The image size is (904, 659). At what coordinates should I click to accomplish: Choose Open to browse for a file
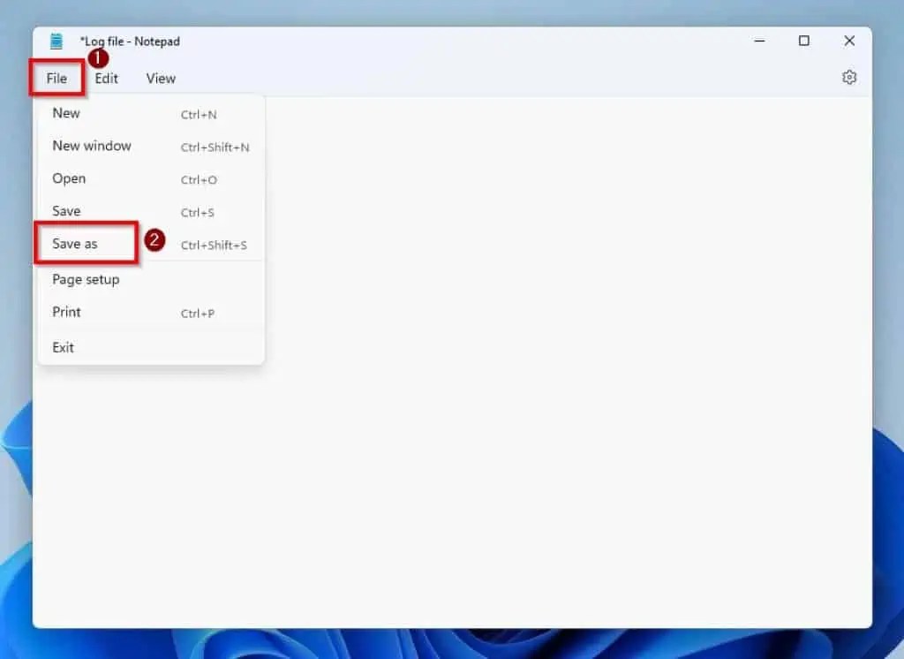pyautogui.click(x=68, y=178)
